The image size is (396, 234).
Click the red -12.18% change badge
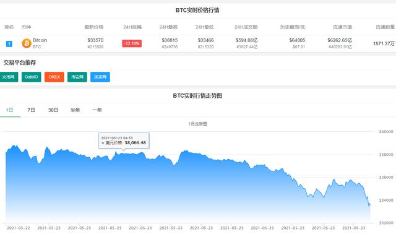132,43
